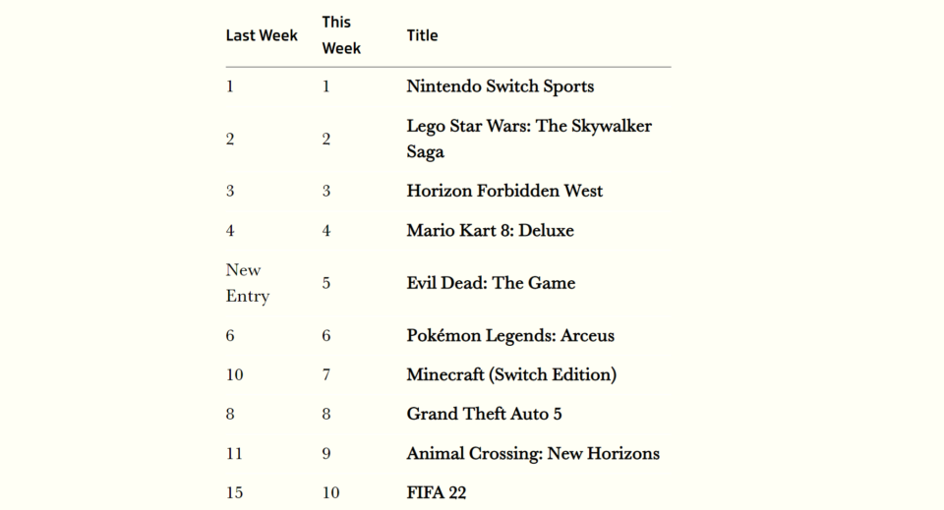Click this week rank 7 for Minecraft

(325, 374)
